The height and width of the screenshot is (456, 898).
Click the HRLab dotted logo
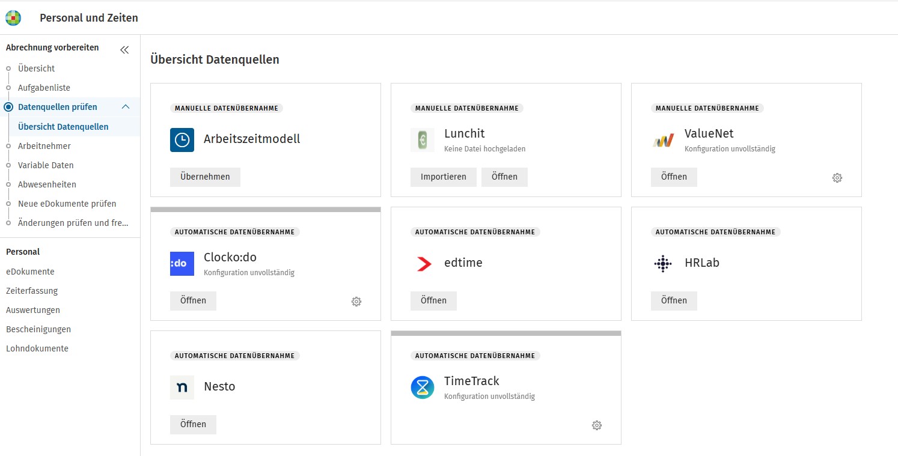663,264
